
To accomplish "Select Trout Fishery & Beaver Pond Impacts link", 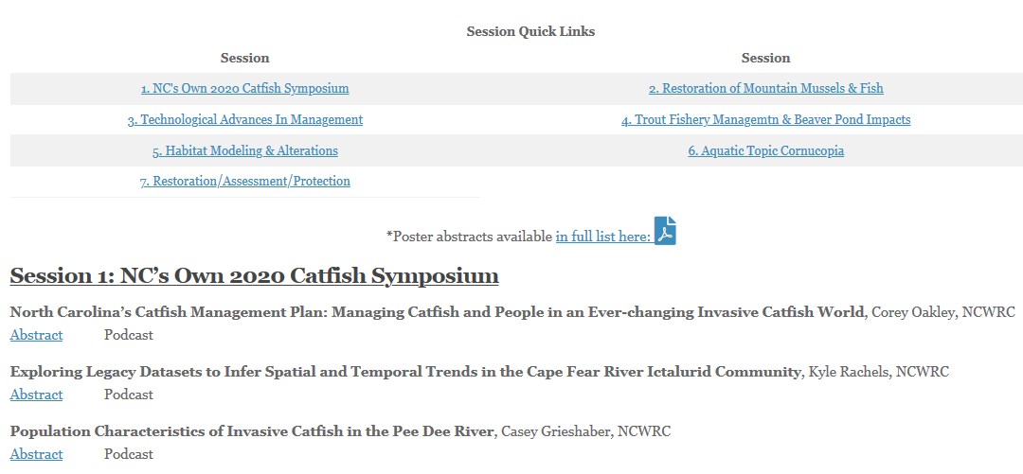I will [766, 119].
